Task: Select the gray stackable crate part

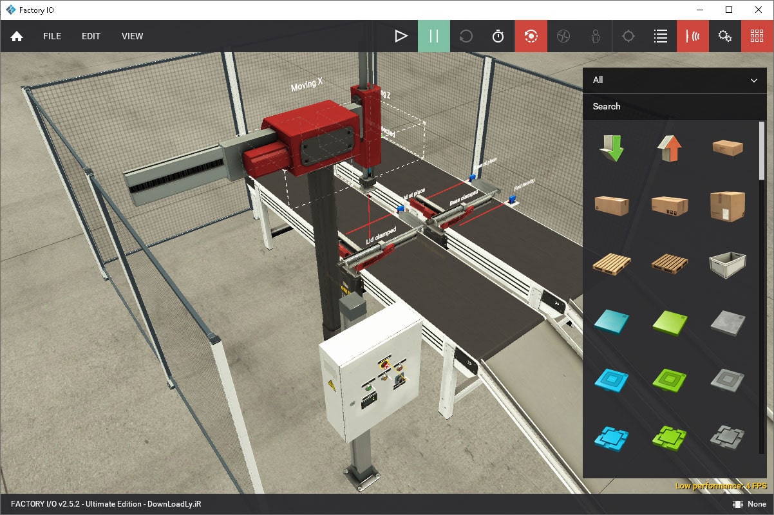Action: pos(728,265)
